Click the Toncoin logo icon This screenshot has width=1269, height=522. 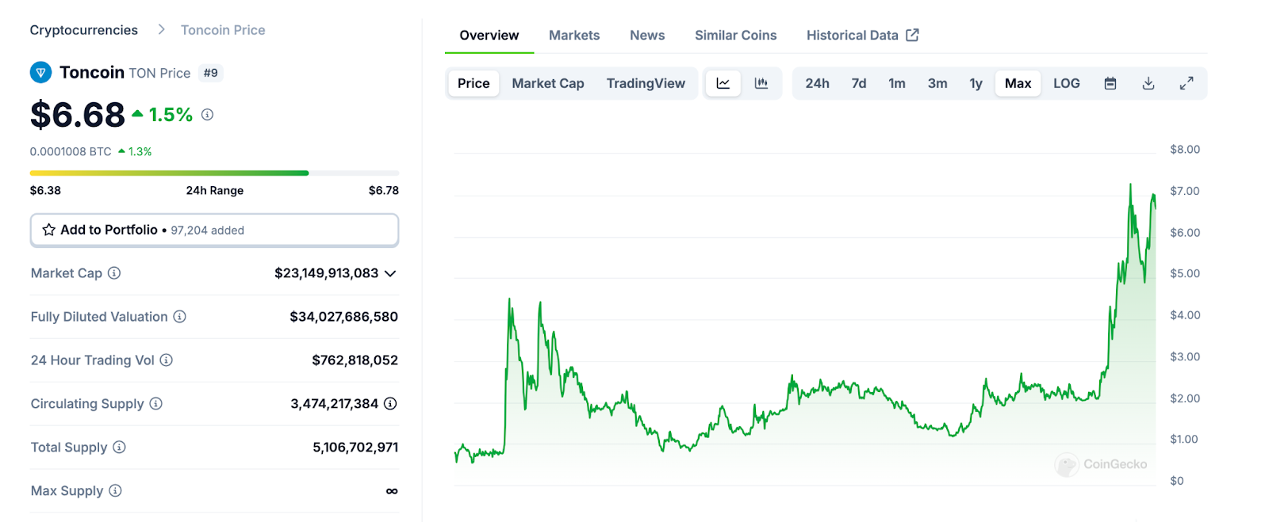click(40, 72)
